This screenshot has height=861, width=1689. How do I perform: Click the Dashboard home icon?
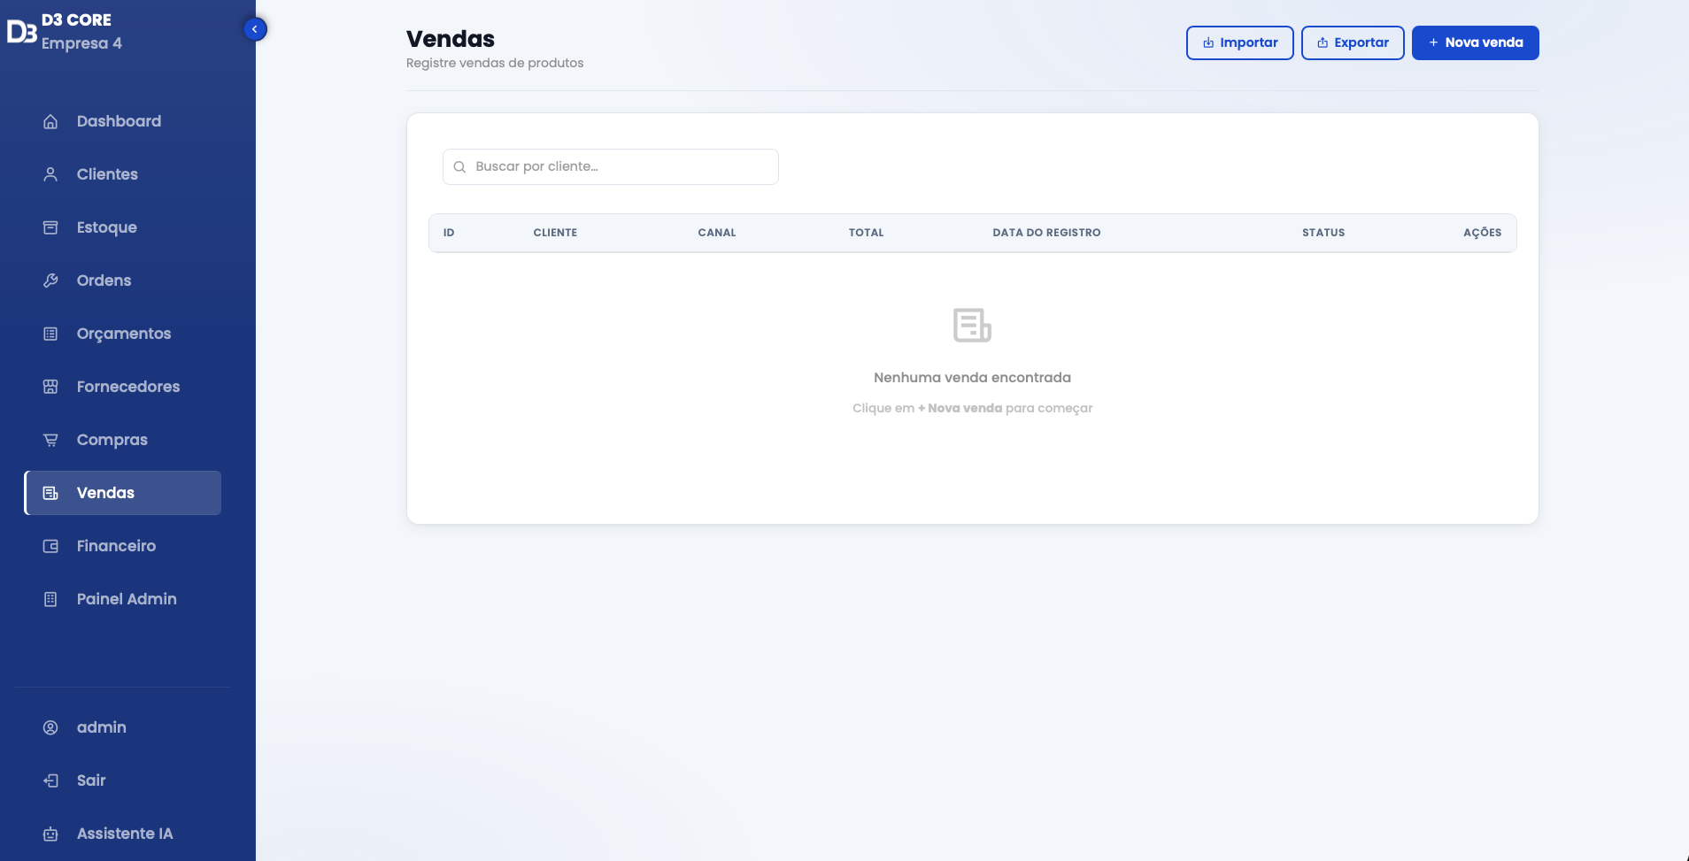(x=50, y=121)
